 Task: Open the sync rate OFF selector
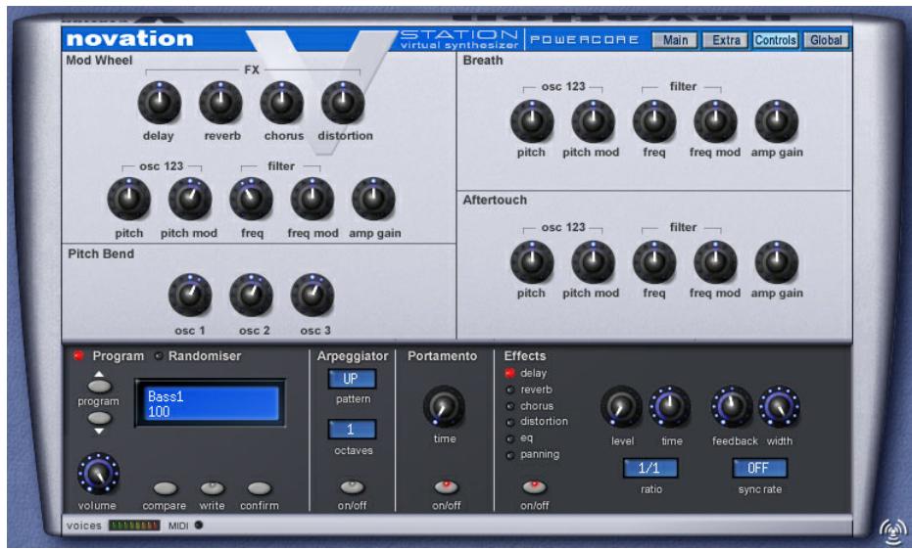coord(759,468)
